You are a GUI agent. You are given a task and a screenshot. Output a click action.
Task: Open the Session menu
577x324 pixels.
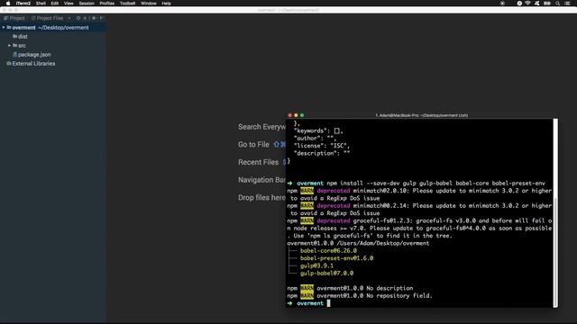[87, 4]
